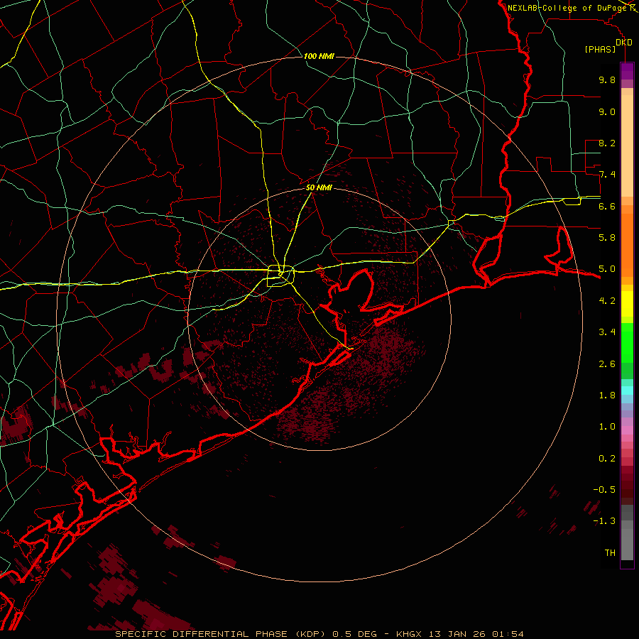This screenshot has width=639, height=639.
Task: Click the '[PHAS]' units label
Action: tap(600, 49)
